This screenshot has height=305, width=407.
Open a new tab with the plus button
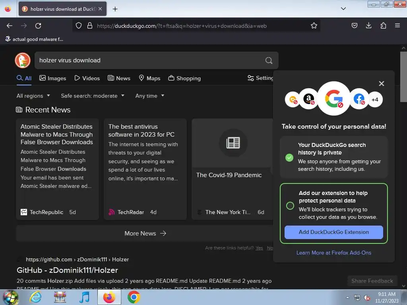pyautogui.click(x=115, y=9)
